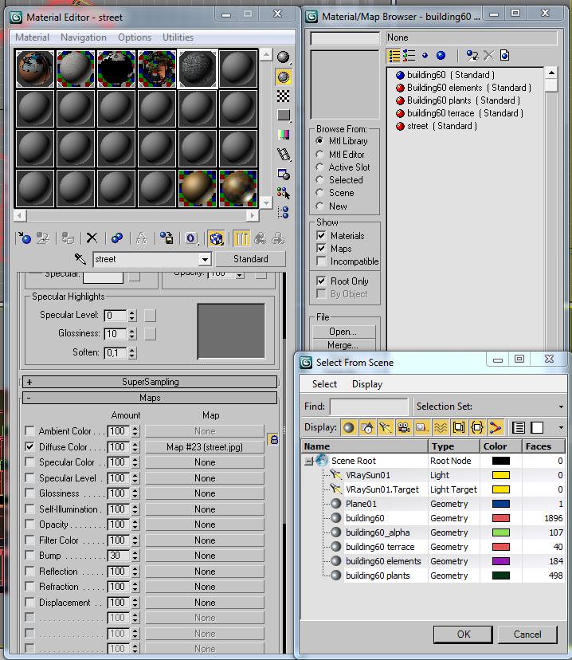572x660 pixels.
Task: Collapse the Scene Root tree node
Action: coord(309,461)
